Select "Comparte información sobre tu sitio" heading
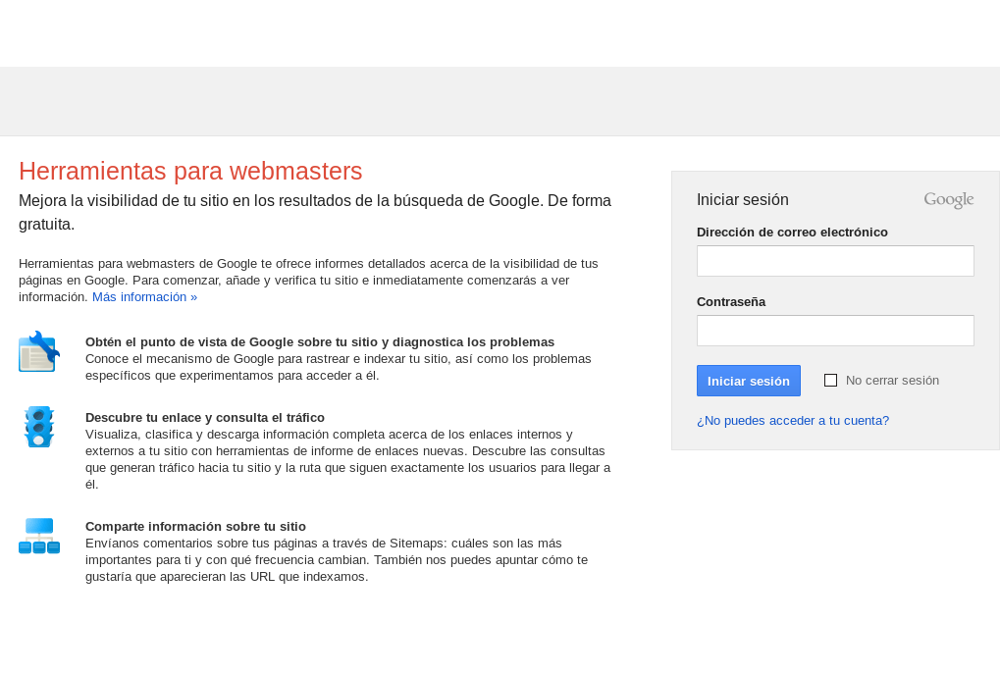 195,527
